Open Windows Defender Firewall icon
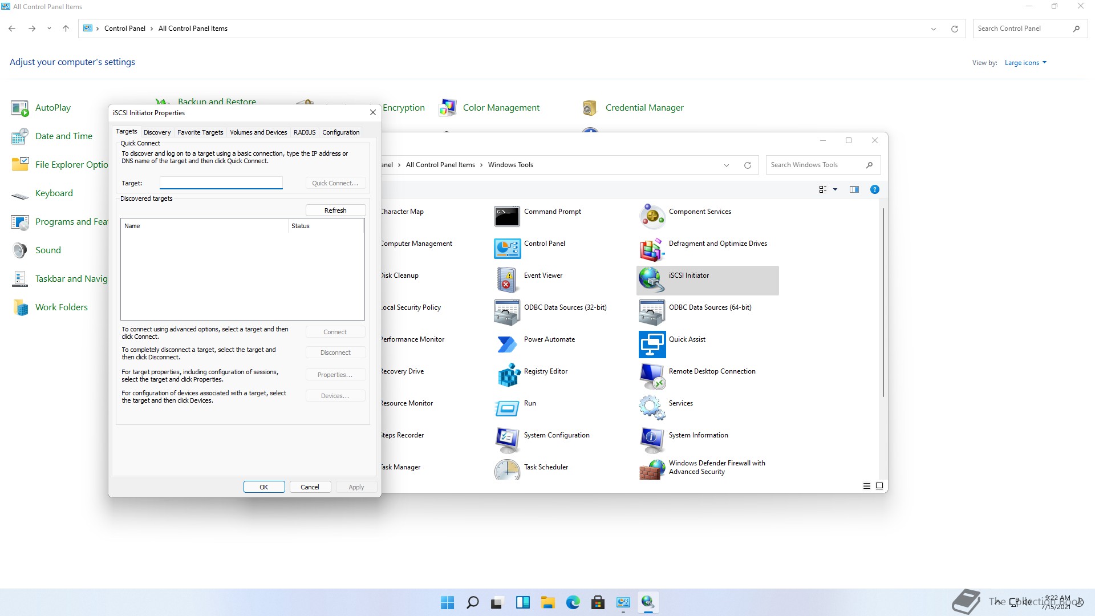The width and height of the screenshot is (1095, 616). (x=652, y=470)
